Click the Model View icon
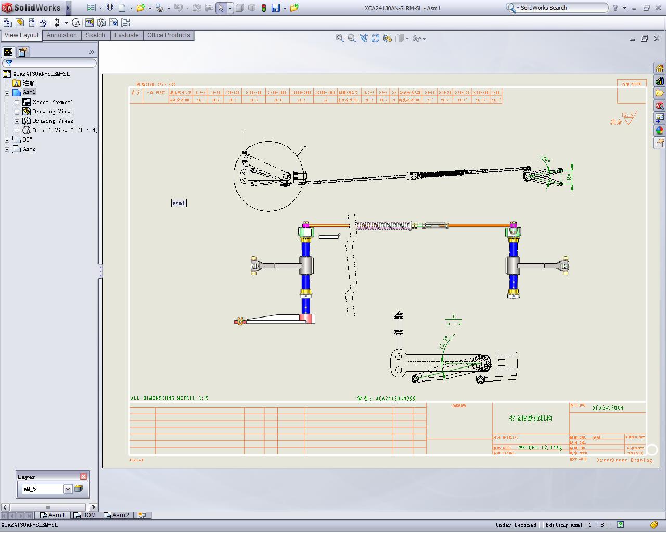Image resolution: width=666 pixels, height=533 pixels. tap(20, 22)
